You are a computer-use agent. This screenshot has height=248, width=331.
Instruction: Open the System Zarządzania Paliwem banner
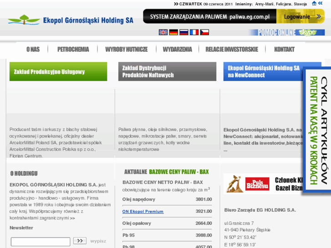209,16
